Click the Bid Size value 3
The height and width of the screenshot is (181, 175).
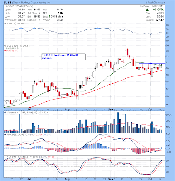pos(39,20)
